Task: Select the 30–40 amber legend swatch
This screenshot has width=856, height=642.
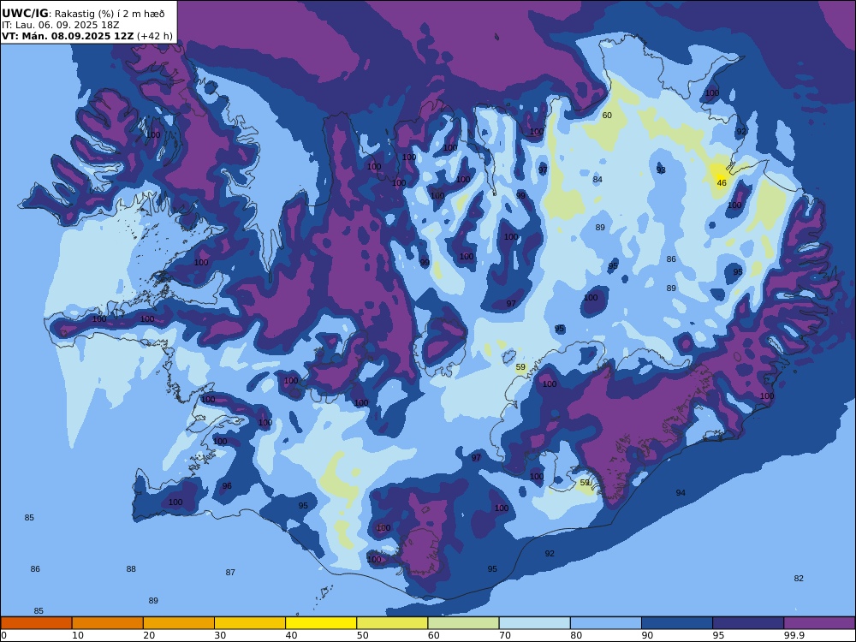Action: pyautogui.click(x=250, y=623)
